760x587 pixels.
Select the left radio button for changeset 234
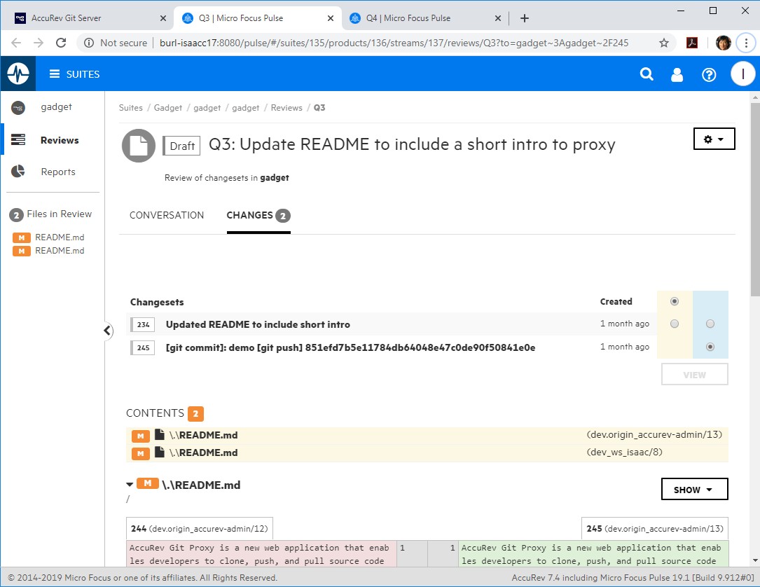(x=675, y=324)
